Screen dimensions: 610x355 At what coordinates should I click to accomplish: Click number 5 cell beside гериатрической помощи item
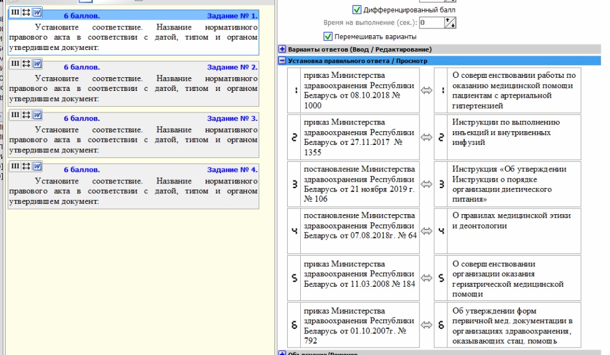pyautogui.click(x=441, y=278)
